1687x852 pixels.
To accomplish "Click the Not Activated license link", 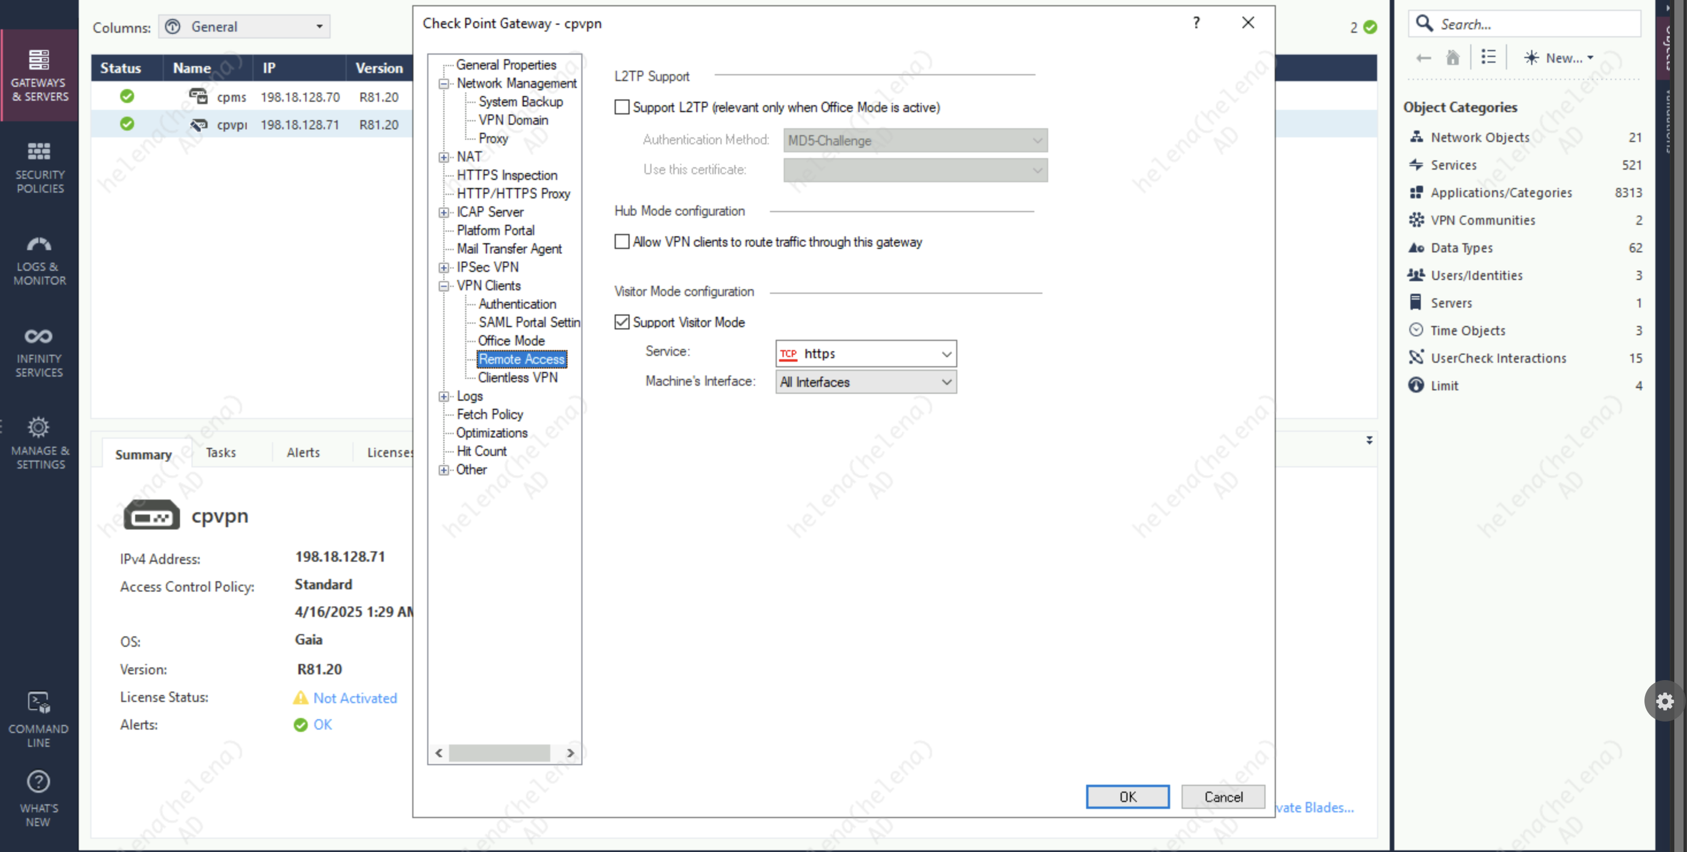I will pos(355,698).
